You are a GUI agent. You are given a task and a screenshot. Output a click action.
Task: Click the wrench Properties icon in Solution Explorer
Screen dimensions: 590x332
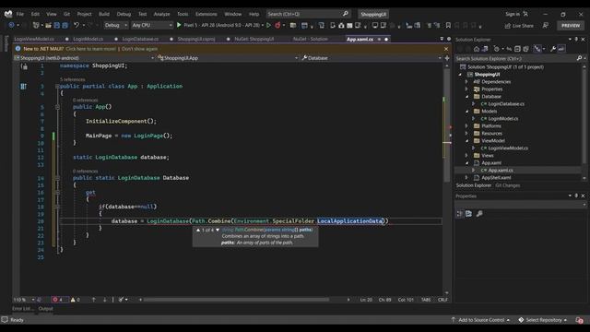[x=553, y=49]
